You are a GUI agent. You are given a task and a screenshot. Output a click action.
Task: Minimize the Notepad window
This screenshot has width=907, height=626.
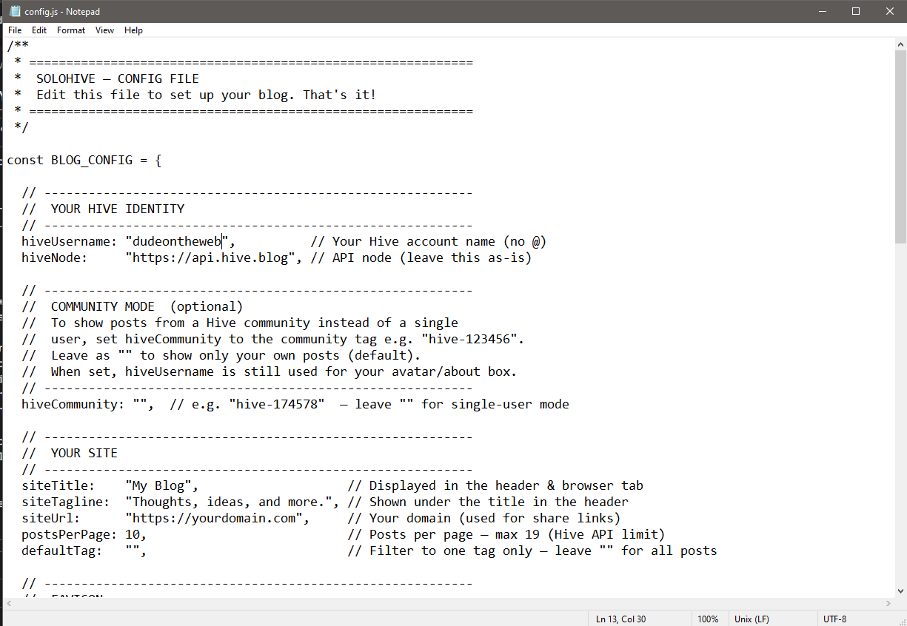[x=821, y=11]
